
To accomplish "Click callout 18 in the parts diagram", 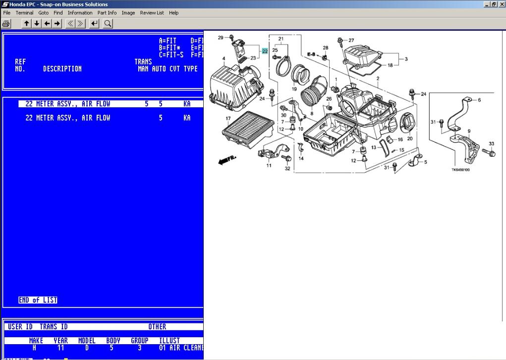I will (x=390, y=65).
